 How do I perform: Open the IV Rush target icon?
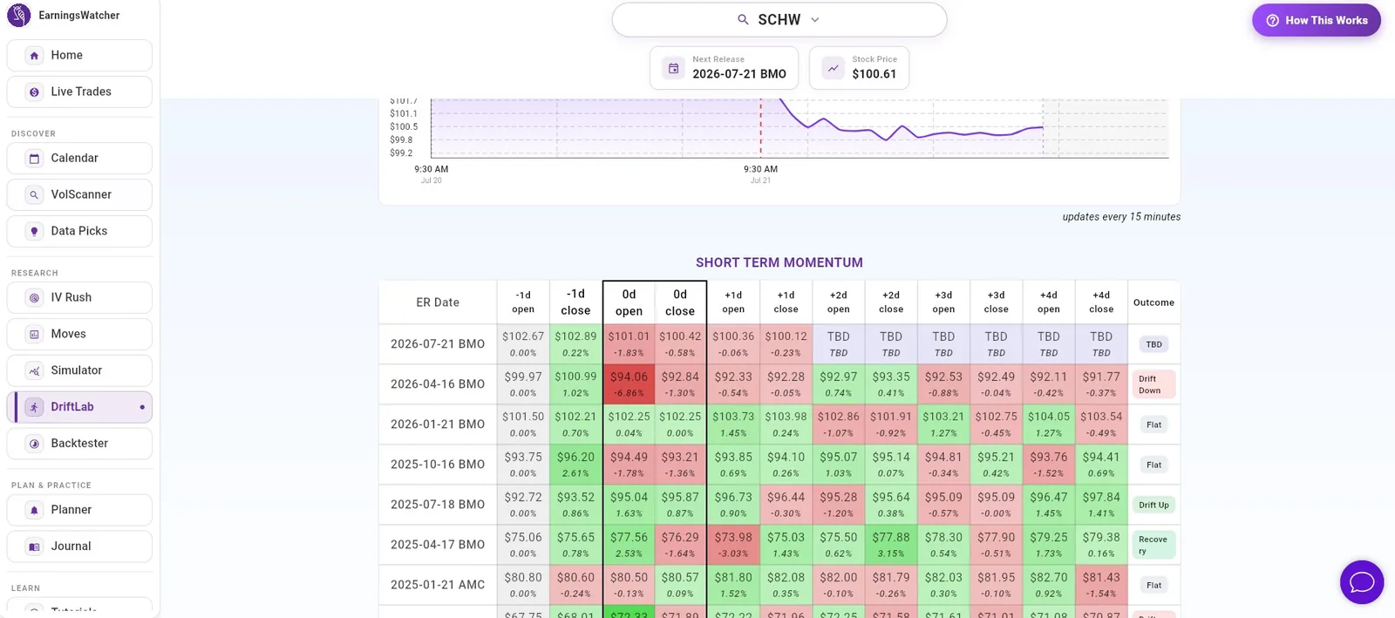tap(34, 298)
